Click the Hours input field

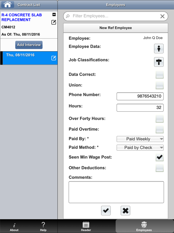pyautogui.click(x=140, y=108)
